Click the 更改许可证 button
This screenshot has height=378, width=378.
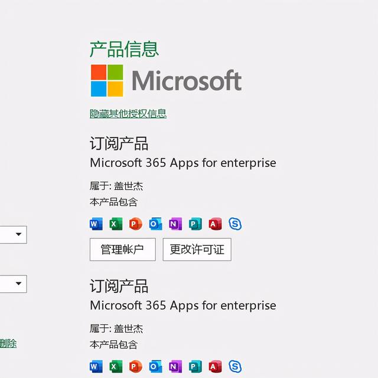point(197,249)
